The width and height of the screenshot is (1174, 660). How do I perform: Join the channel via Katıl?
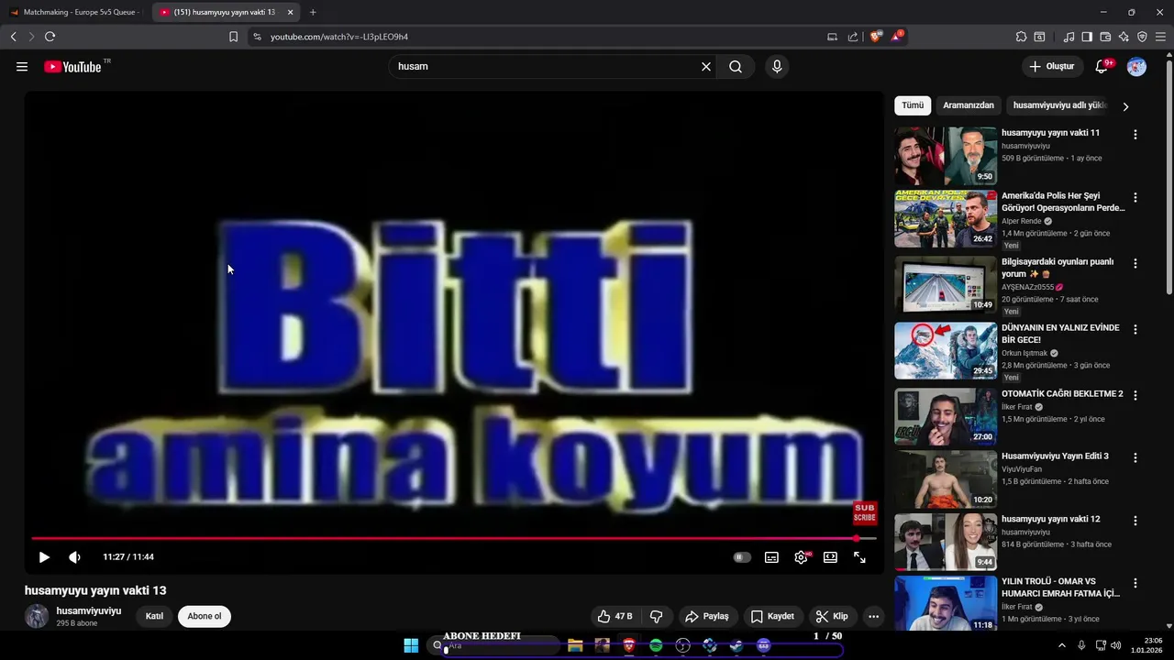click(x=154, y=617)
